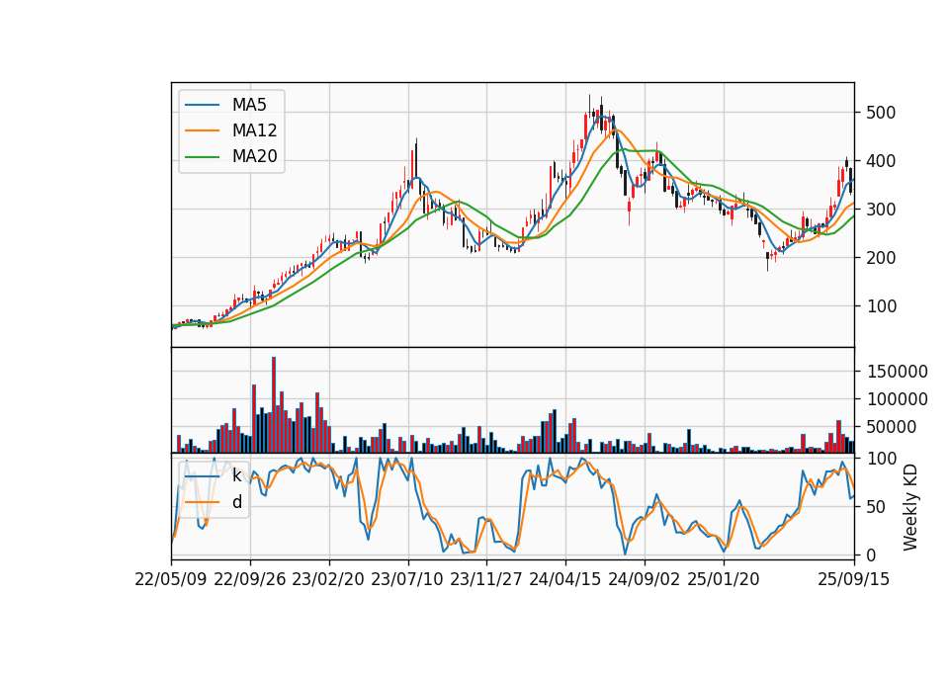Click the 50000 volume axis label
This screenshot has width=949, height=682.
point(892,427)
